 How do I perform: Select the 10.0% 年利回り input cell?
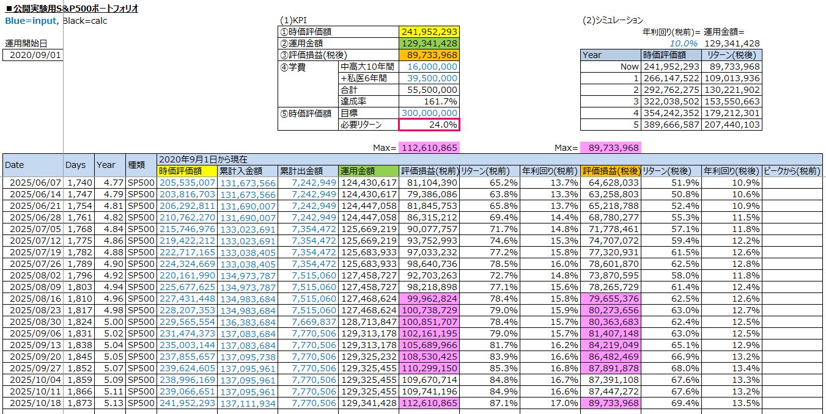click(x=670, y=43)
